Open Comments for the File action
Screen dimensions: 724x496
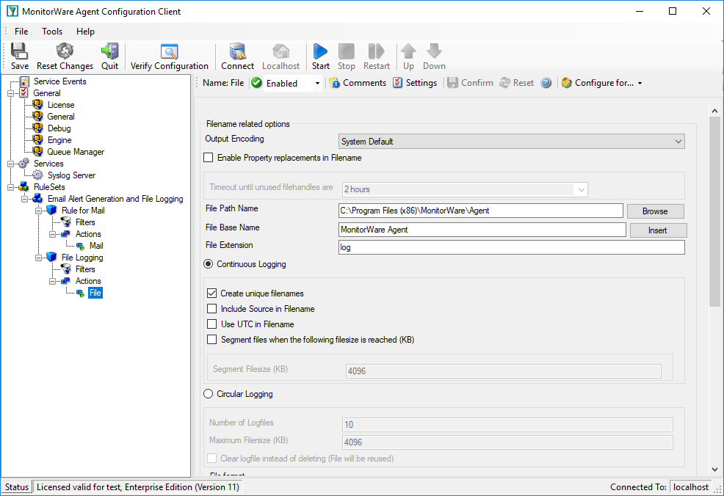pos(358,83)
